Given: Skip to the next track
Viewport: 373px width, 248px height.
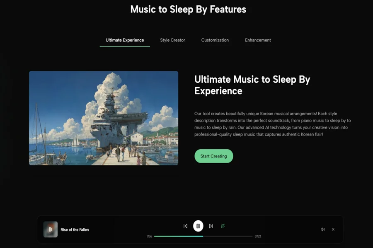Looking at the screenshot, I should coord(211,226).
